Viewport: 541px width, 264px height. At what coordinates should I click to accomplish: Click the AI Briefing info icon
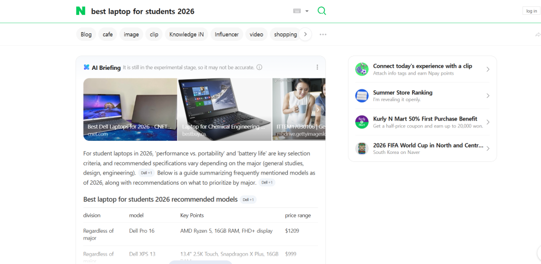259,67
